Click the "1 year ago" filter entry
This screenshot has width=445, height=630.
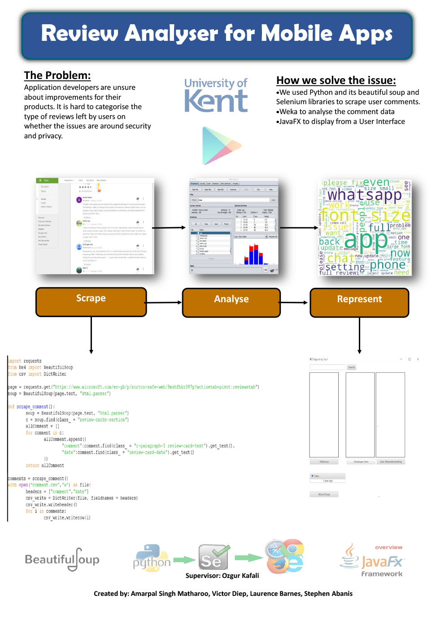[x=328, y=481]
